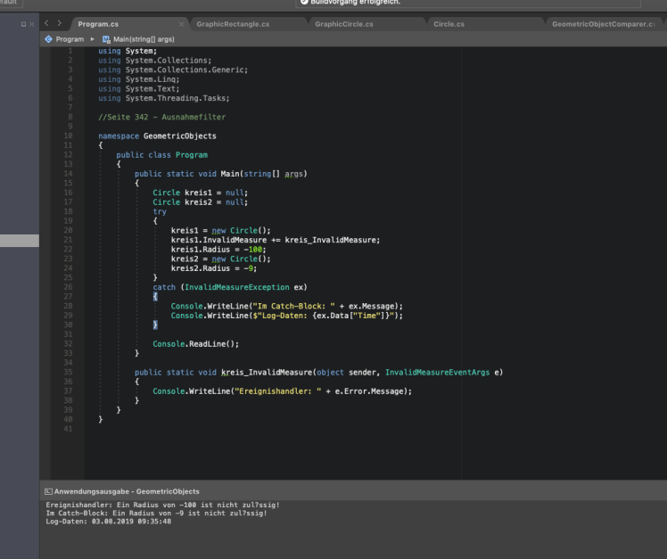This screenshot has width=667, height=559.
Task: Click the highlighted gray item in left sidebar
Action: (x=19, y=241)
